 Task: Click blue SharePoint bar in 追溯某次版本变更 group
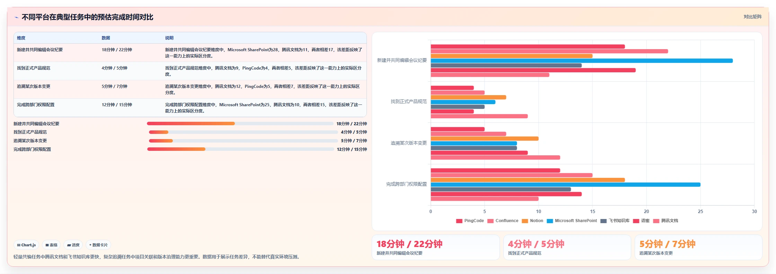(x=474, y=143)
